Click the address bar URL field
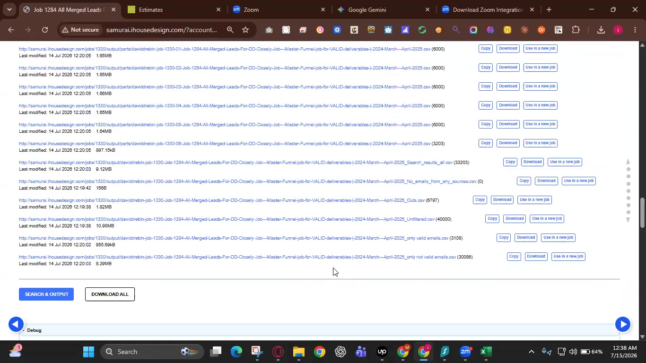 tap(161, 30)
